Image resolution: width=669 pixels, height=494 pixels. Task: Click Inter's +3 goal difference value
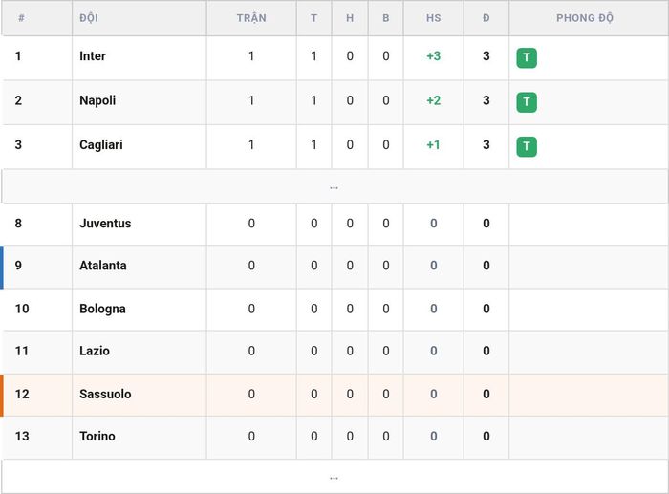(x=434, y=55)
